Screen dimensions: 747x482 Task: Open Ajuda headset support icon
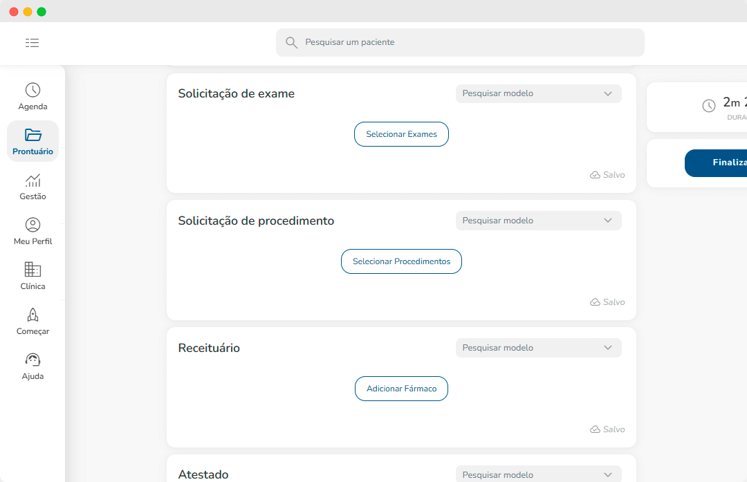[x=33, y=360]
